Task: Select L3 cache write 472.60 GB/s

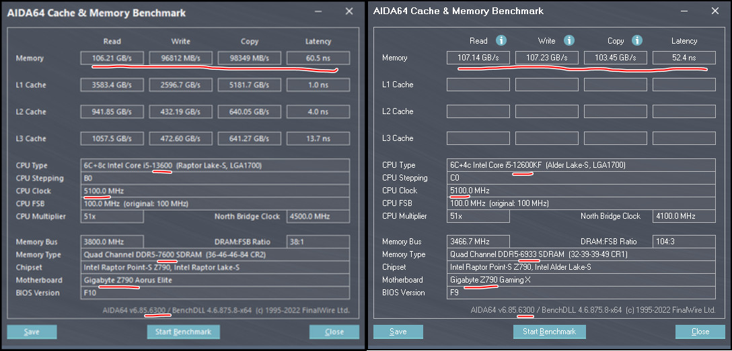Action: tap(181, 139)
